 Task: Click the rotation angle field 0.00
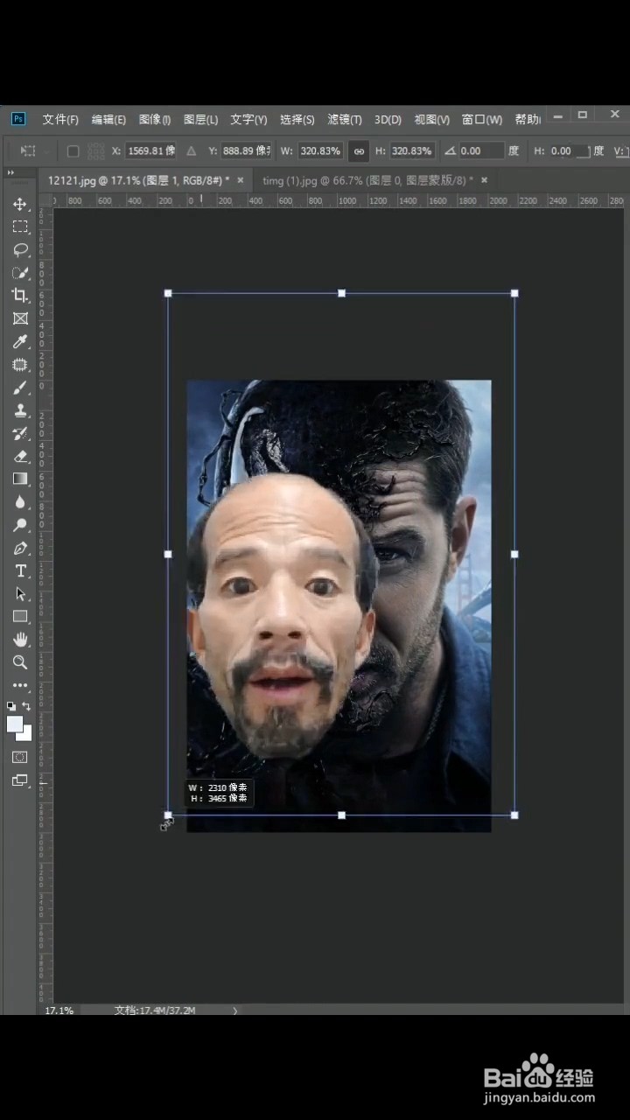[480, 151]
